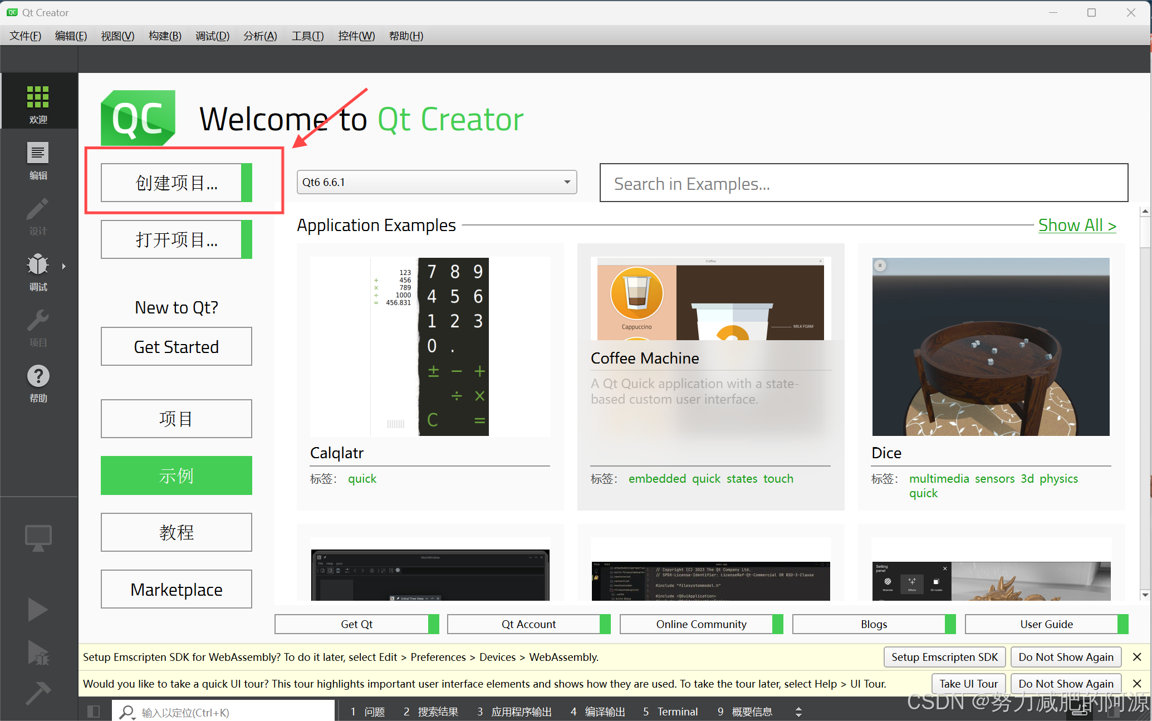Open the User Guide button

pyautogui.click(x=1047, y=624)
